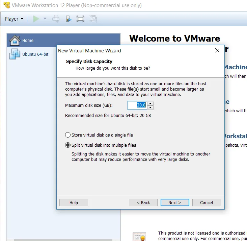Click the virtual machine settings toolbar icon
Screen dimensions: 247x241
(x=68, y=19)
